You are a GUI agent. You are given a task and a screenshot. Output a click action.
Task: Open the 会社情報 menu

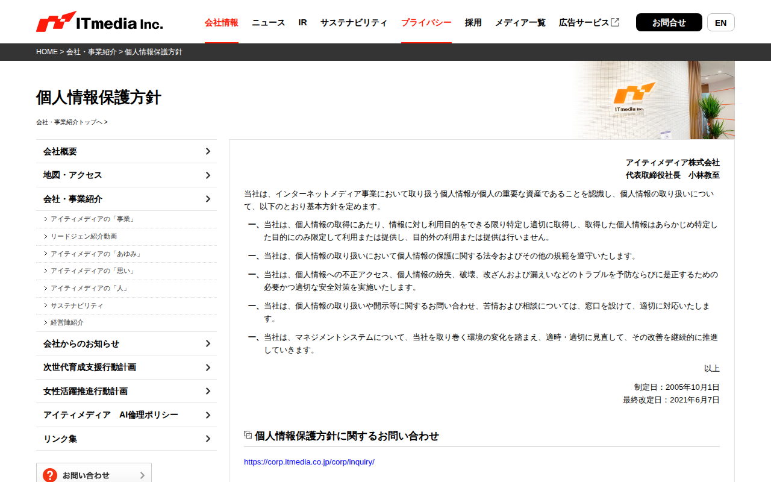pyautogui.click(x=222, y=22)
